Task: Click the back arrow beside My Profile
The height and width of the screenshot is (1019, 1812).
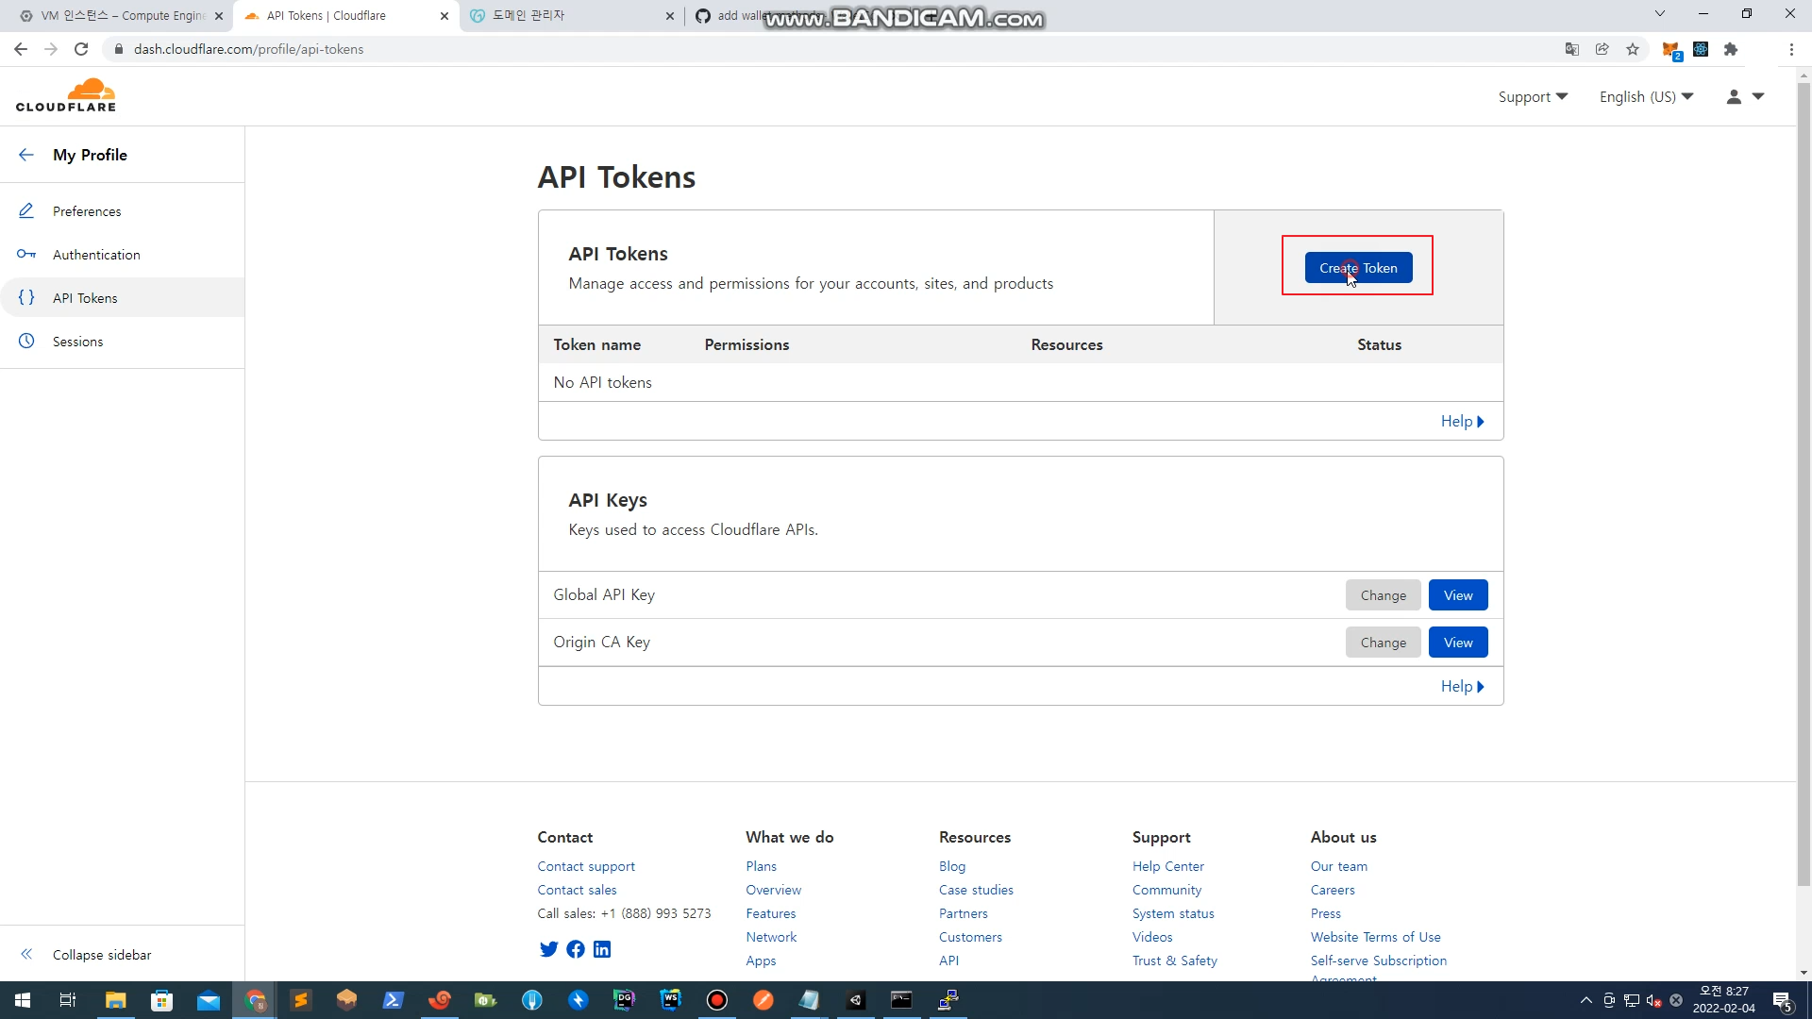Action: [26, 155]
